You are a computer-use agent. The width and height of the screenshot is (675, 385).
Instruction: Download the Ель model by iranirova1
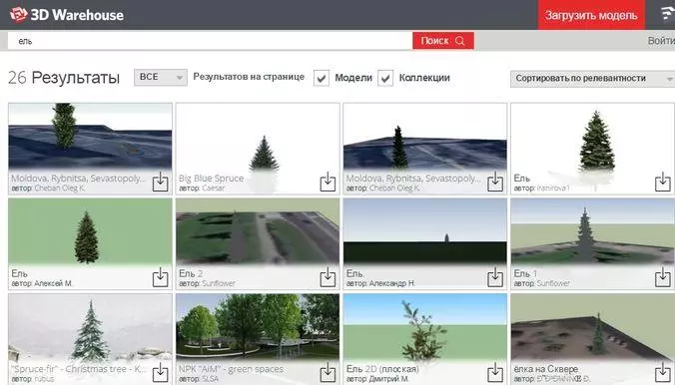(x=662, y=182)
